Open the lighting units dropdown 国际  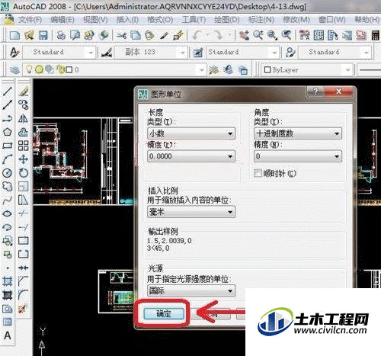(191, 290)
